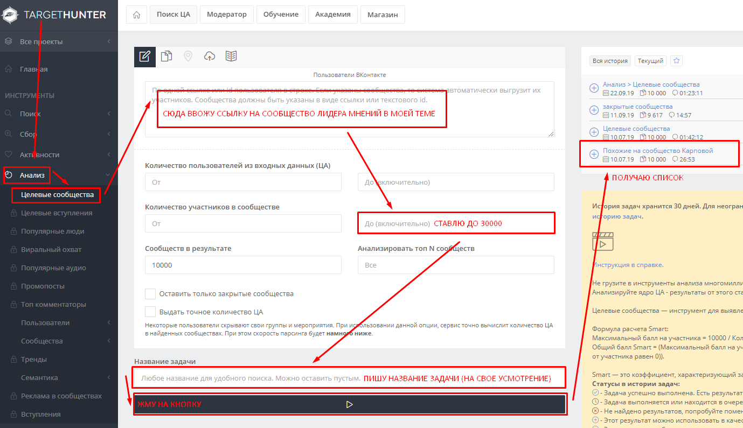Open the 'Академия' top menu tab
The image size is (743, 428).
pyautogui.click(x=333, y=15)
